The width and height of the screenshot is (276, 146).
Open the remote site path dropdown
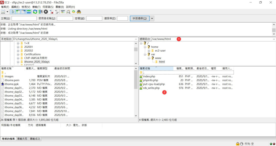(x=274, y=39)
